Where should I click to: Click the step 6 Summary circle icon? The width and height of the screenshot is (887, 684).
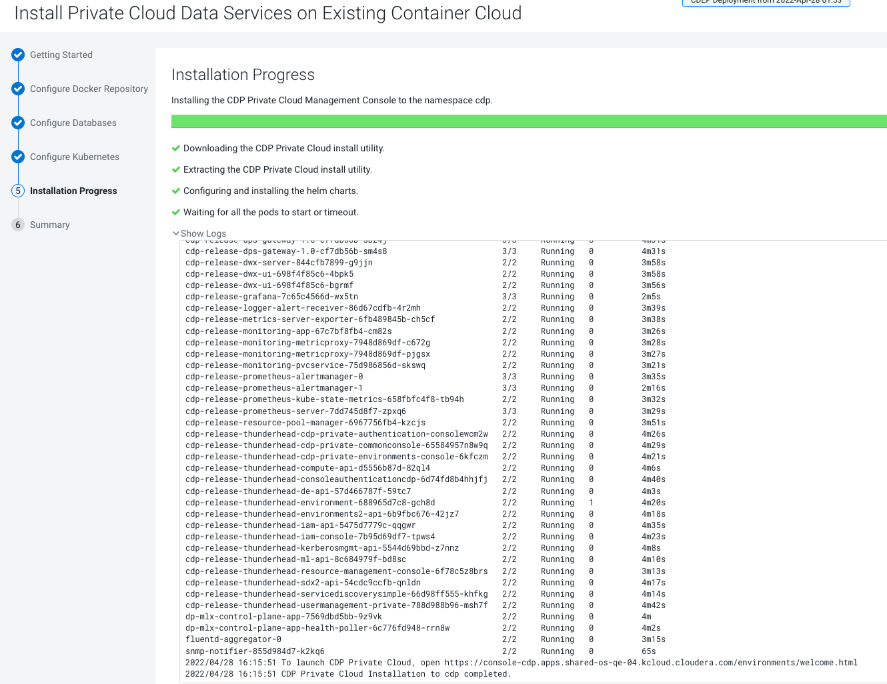(18, 225)
